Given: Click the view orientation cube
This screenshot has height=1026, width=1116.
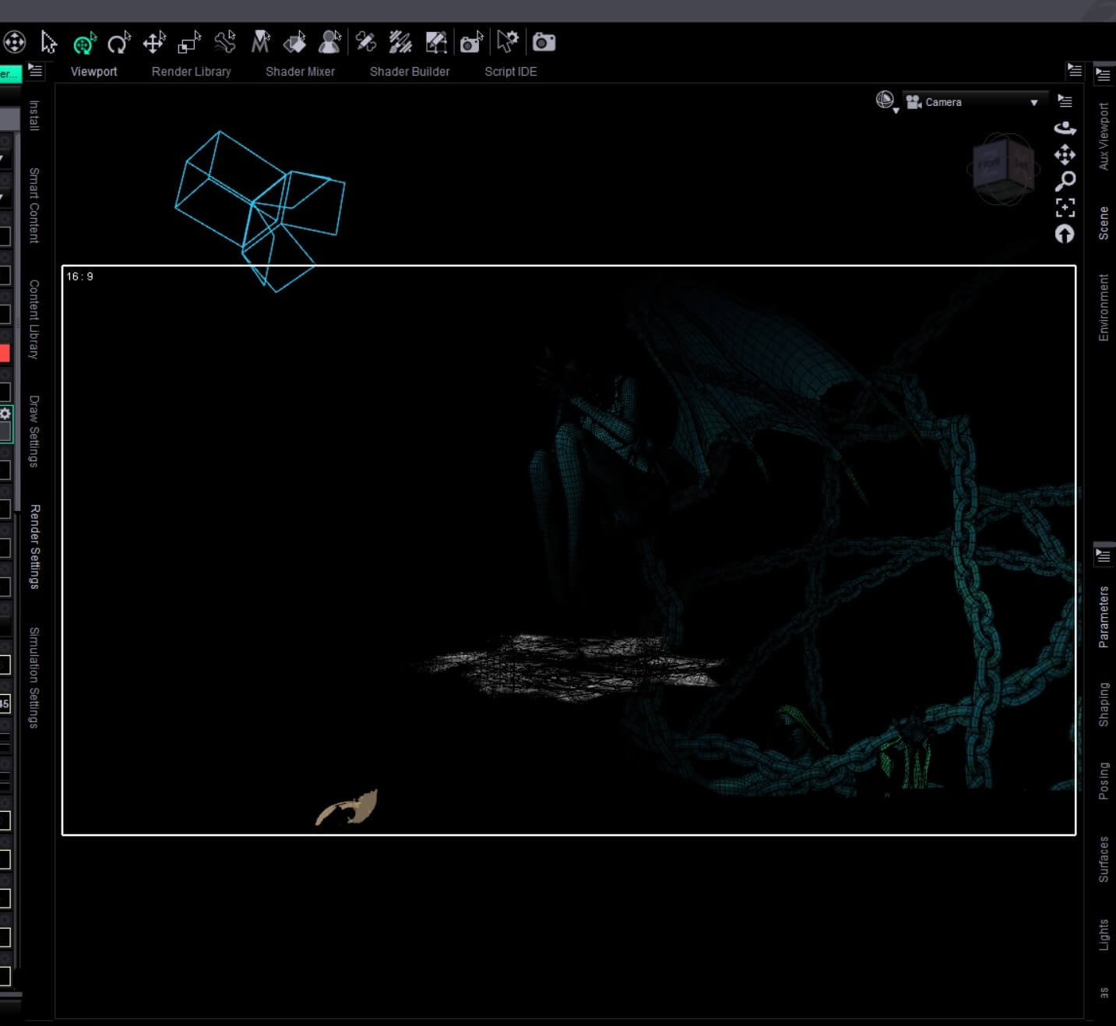Looking at the screenshot, I should pos(1004,169).
